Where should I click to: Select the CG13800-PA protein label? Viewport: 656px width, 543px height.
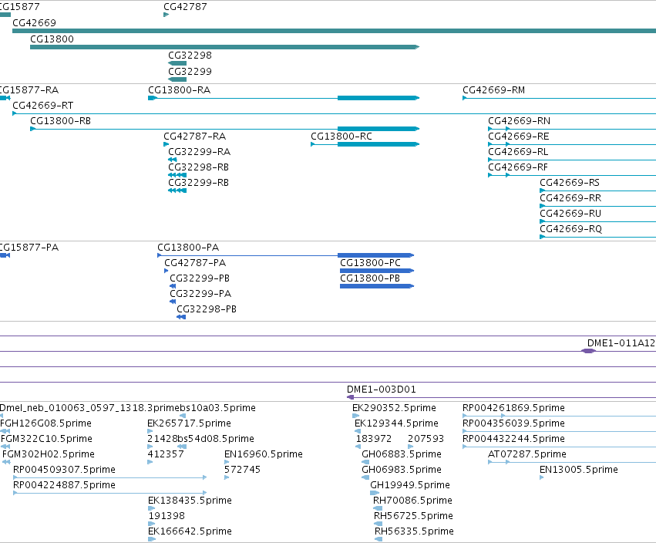click(188, 248)
